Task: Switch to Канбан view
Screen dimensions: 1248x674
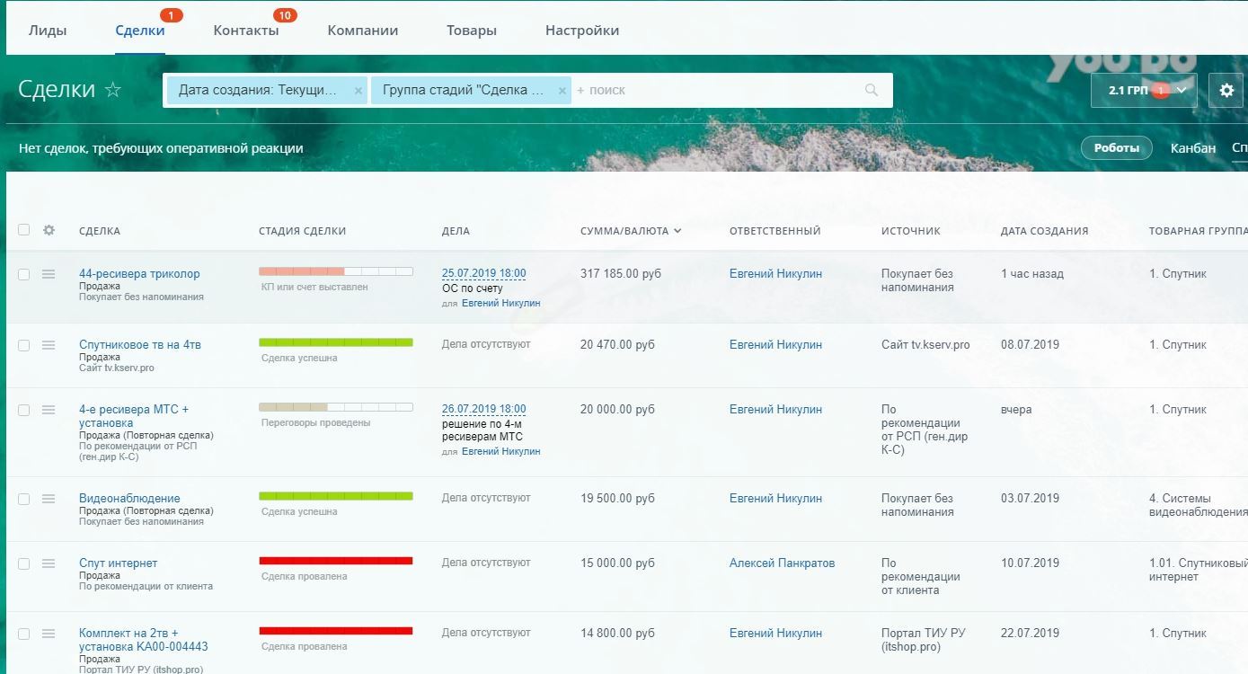Action: click(1193, 148)
